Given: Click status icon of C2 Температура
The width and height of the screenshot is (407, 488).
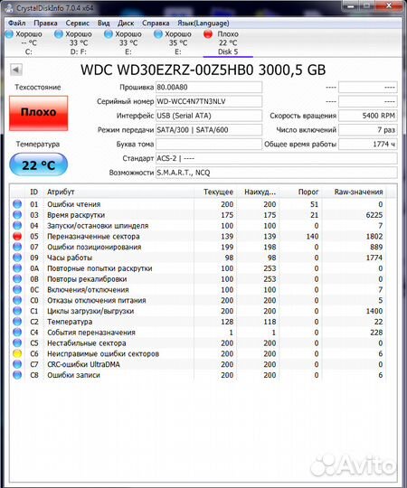Looking at the screenshot, I should (17, 322).
